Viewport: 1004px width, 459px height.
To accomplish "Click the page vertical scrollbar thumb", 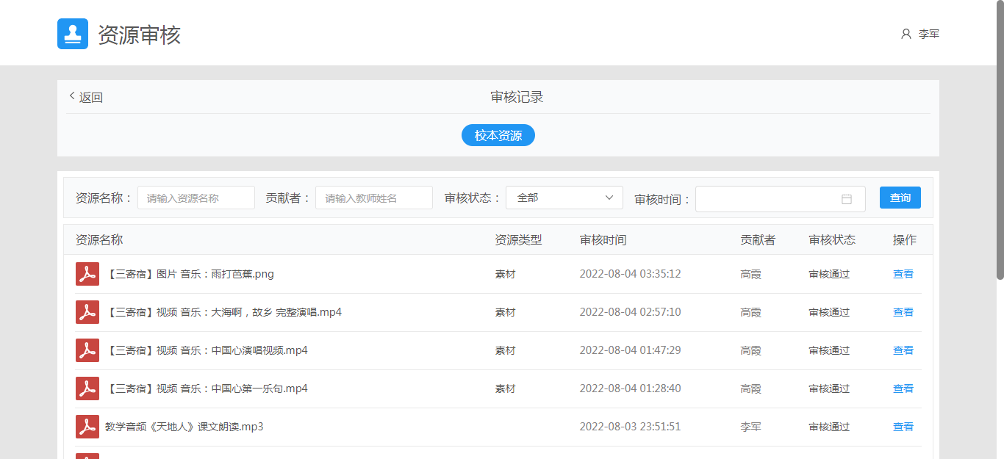I will (x=1000, y=140).
